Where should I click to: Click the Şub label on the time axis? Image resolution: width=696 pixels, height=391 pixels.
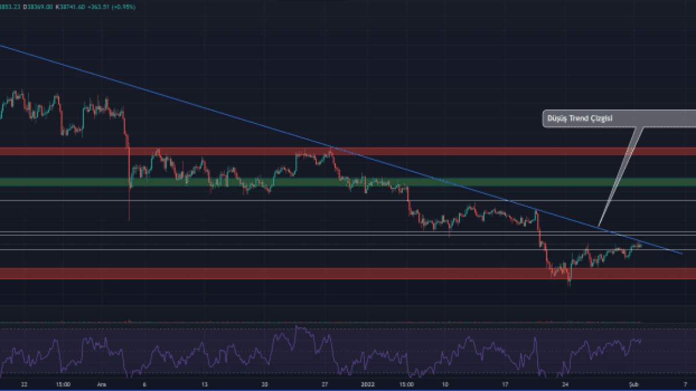click(633, 384)
